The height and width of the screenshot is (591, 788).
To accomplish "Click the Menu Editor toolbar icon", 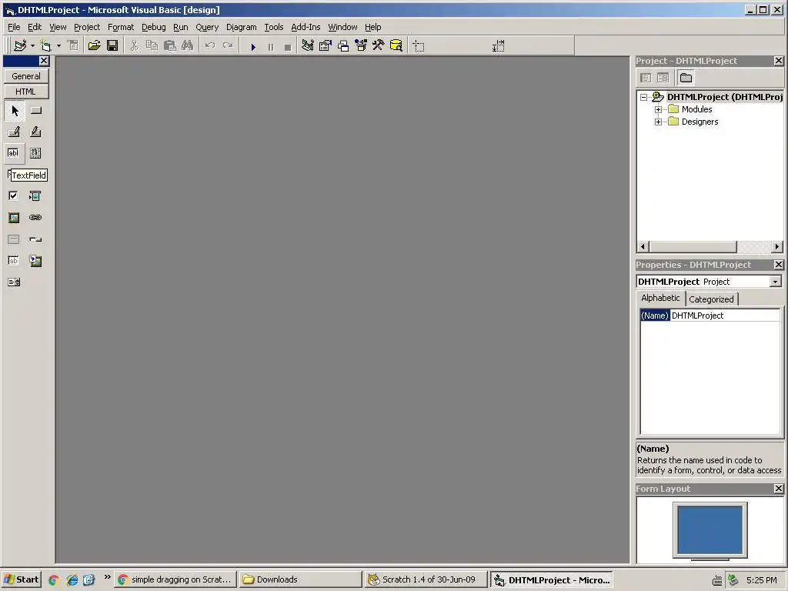I will pos(73,45).
